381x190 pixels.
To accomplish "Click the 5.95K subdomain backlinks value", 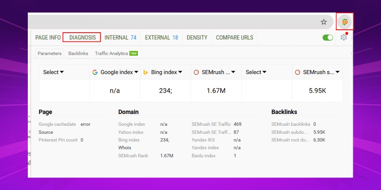I will 319,132.
